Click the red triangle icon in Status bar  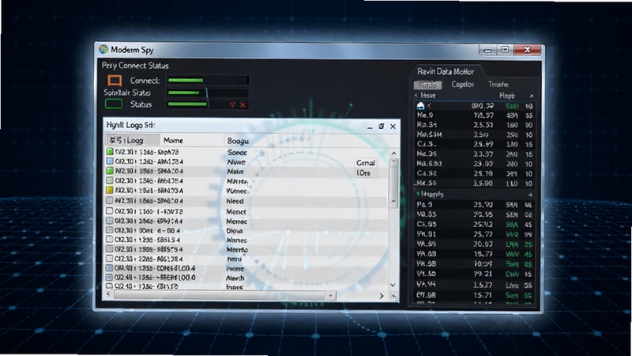pos(232,104)
